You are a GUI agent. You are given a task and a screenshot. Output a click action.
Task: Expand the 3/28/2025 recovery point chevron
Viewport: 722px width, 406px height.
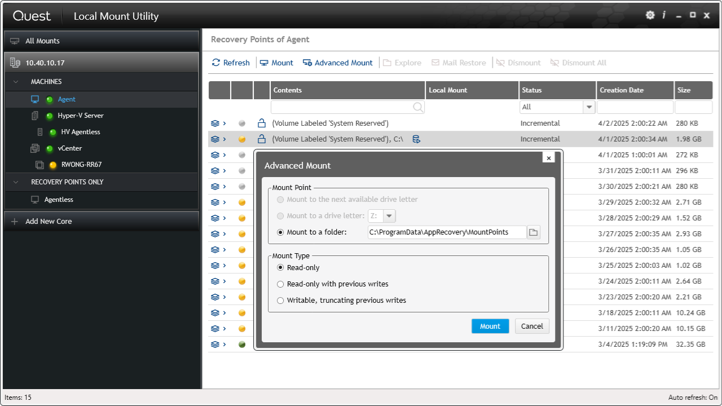coord(224,218)
